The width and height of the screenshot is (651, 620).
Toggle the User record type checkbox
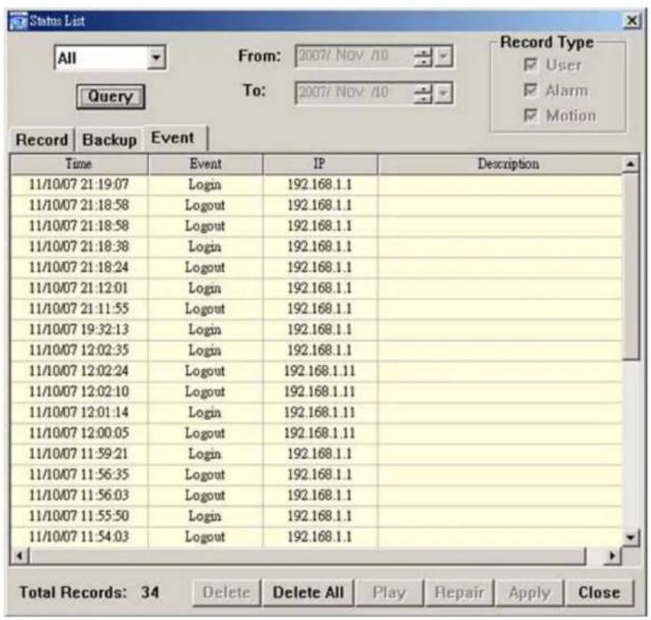tap(531, 65)
